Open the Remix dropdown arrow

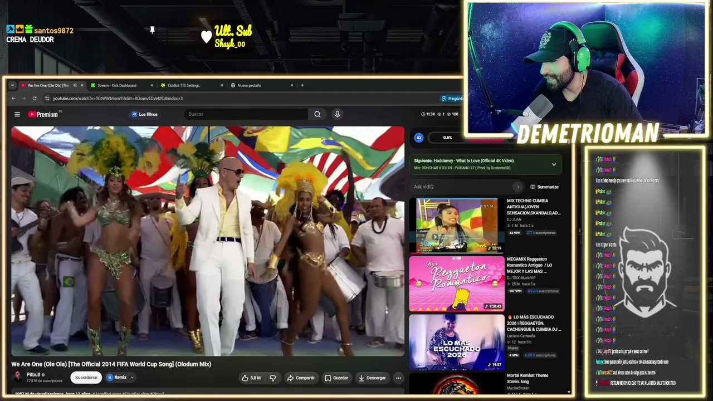pyautogui.click(x=132, y=378)
